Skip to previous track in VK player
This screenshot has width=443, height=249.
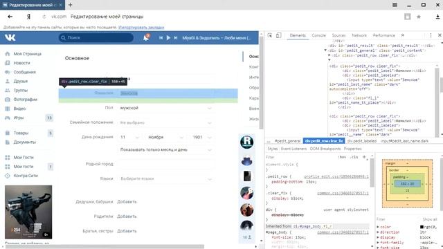click(161, 37)
